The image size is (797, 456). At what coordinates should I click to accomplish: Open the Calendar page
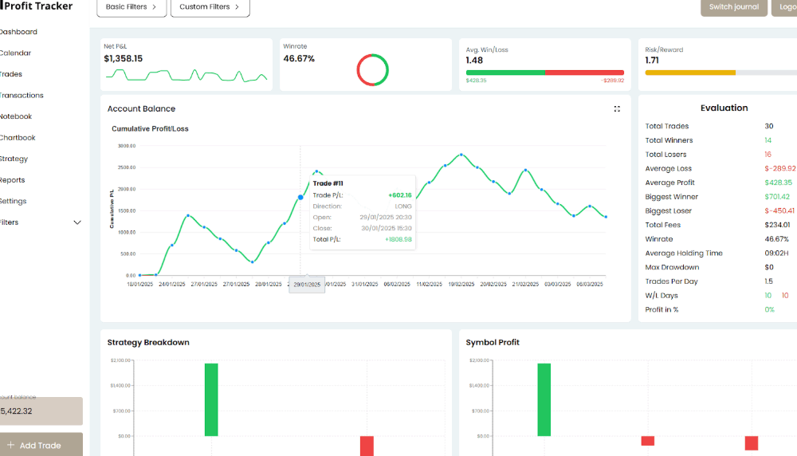pyautogui.click(x=15, y=53)
